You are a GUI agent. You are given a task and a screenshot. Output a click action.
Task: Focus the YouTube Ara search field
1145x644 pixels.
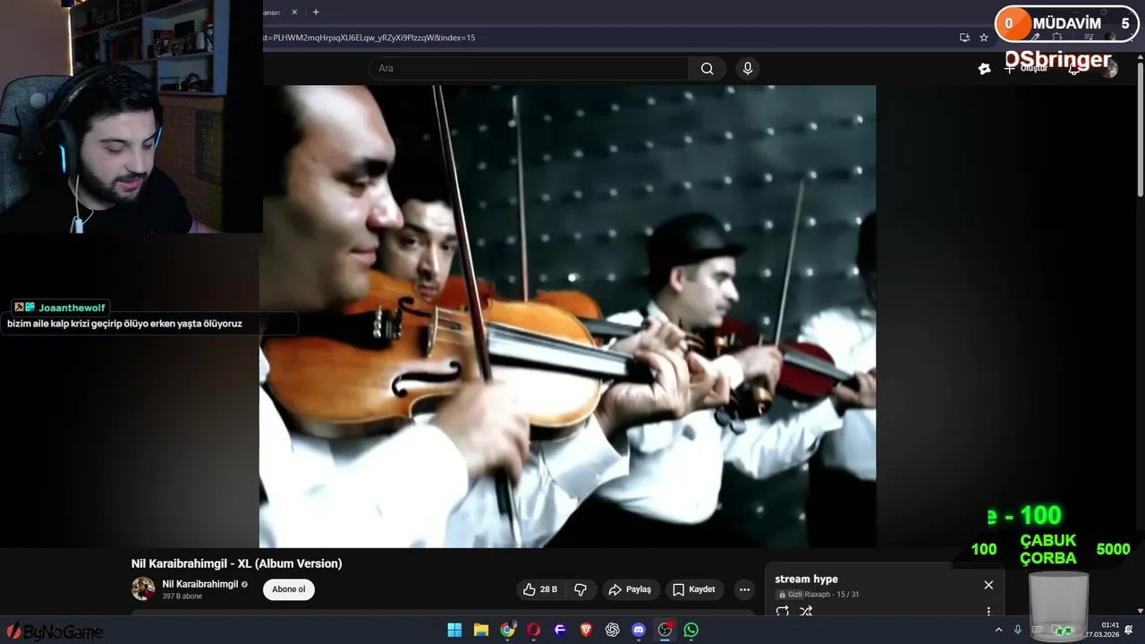[528, 69]
